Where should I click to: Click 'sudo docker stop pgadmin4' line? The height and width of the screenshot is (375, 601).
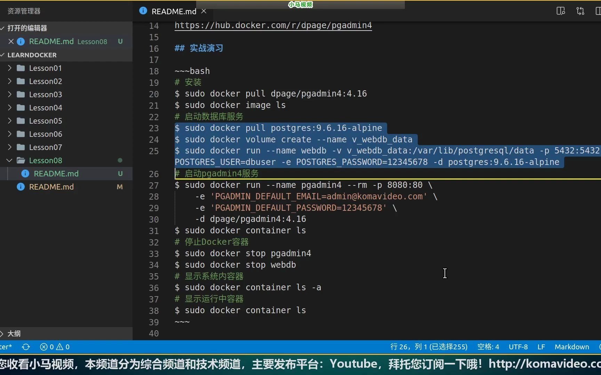point(243,253)
